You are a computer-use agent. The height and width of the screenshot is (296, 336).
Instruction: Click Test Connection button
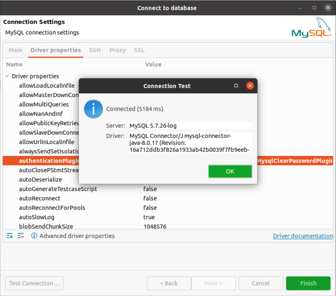point(34,283)
